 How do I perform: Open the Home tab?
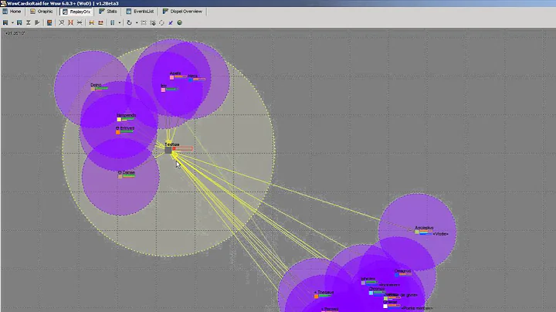[12, 12]
